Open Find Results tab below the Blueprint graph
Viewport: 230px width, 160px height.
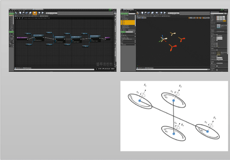[27, 68]
